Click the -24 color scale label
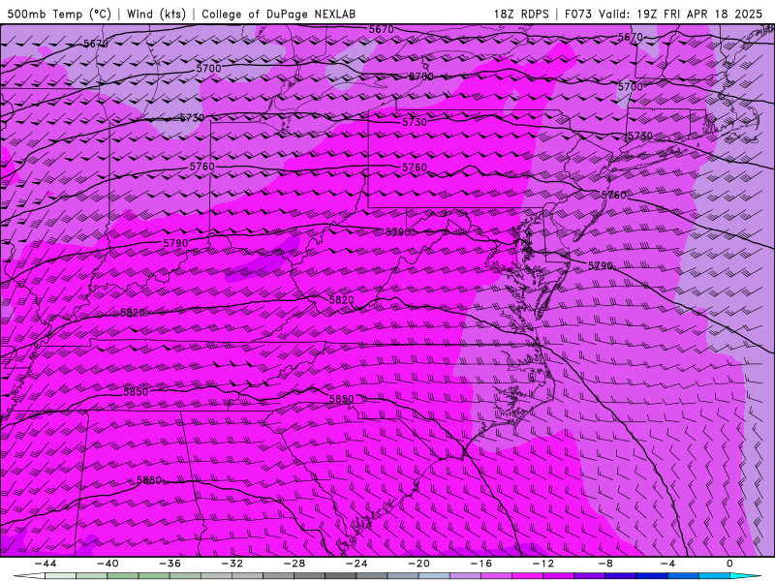The image size is (775, 581). (356, 564)
